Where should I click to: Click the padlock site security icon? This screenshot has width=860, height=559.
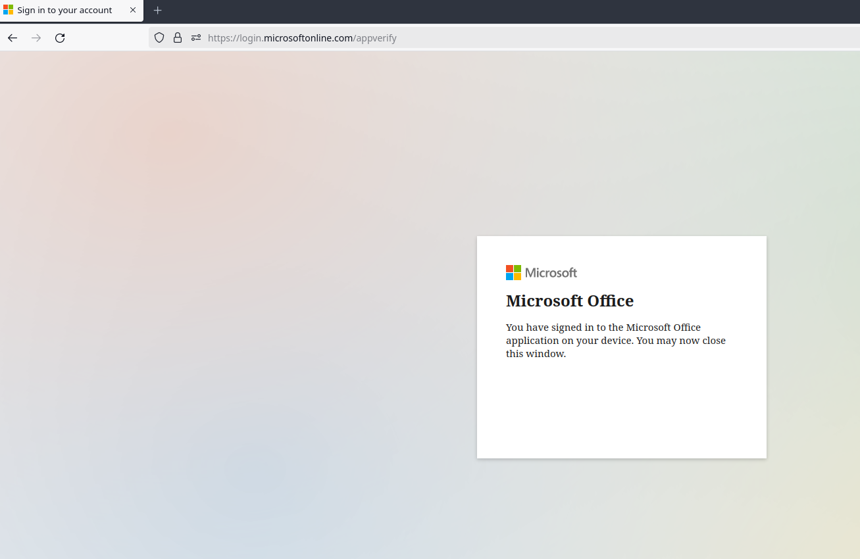click(x=178, y=37)
